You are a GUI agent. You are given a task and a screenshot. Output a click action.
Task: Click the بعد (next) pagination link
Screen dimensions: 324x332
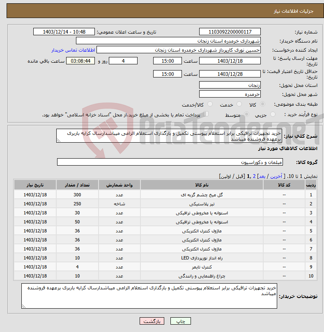pyautogui.click(x=262, y=176)
